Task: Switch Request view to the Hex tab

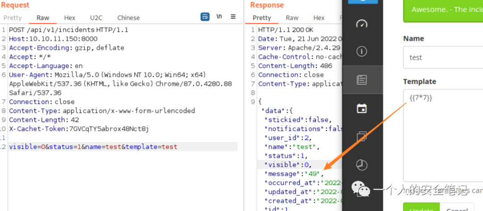Action: click(x=70, y=18)
